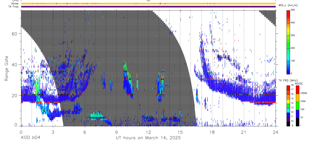
Task: Click the '6' hour tick on the UT axis
Action: tap(85, 132)
